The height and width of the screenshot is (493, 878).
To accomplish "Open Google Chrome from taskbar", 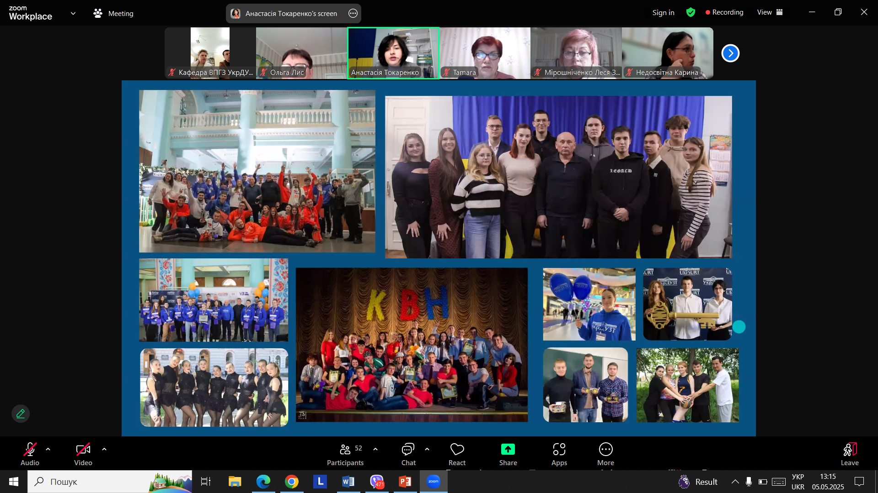I will (x=292, y=482).
